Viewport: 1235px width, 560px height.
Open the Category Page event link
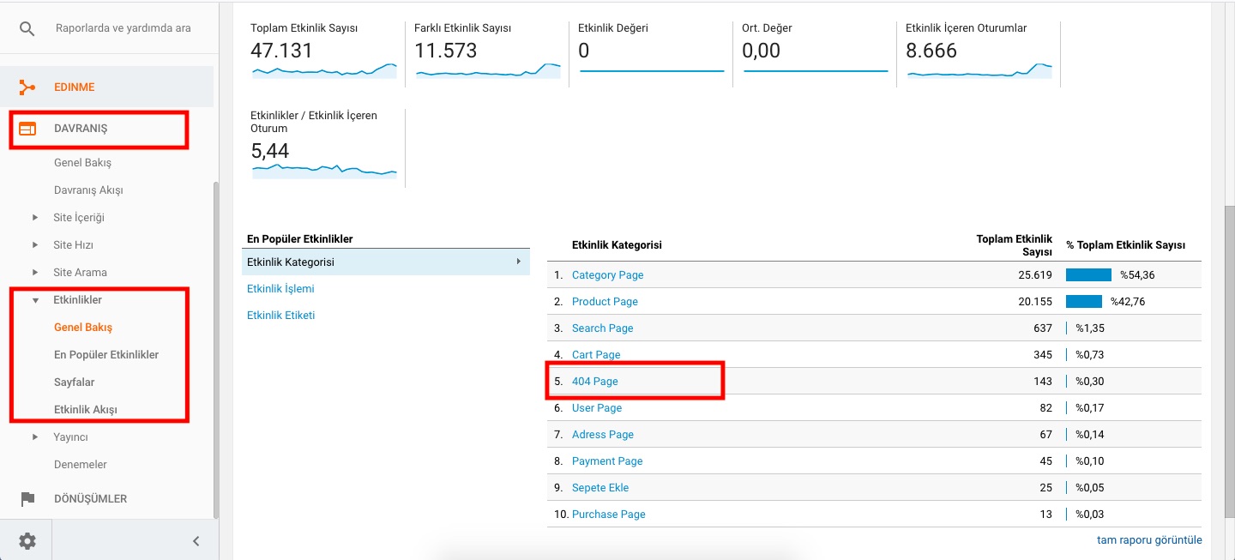607,275
